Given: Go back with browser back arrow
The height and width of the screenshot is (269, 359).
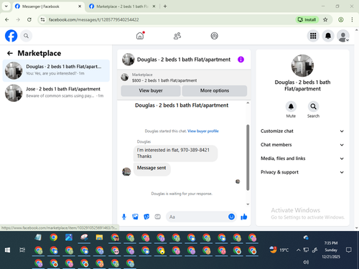Looking at the screenshot, I should 7,19.
